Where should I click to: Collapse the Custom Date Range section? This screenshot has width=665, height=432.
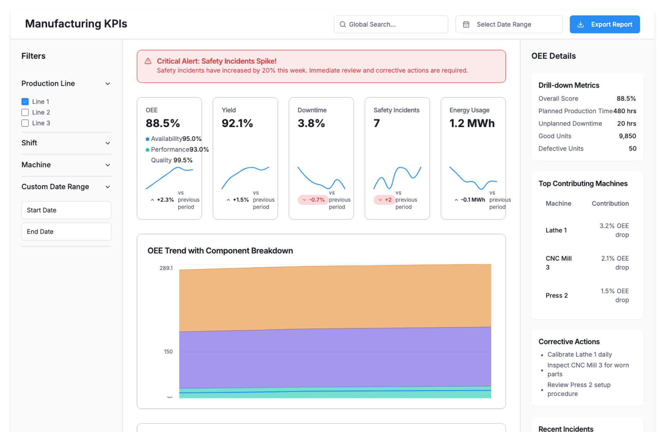tap(108, 187)
